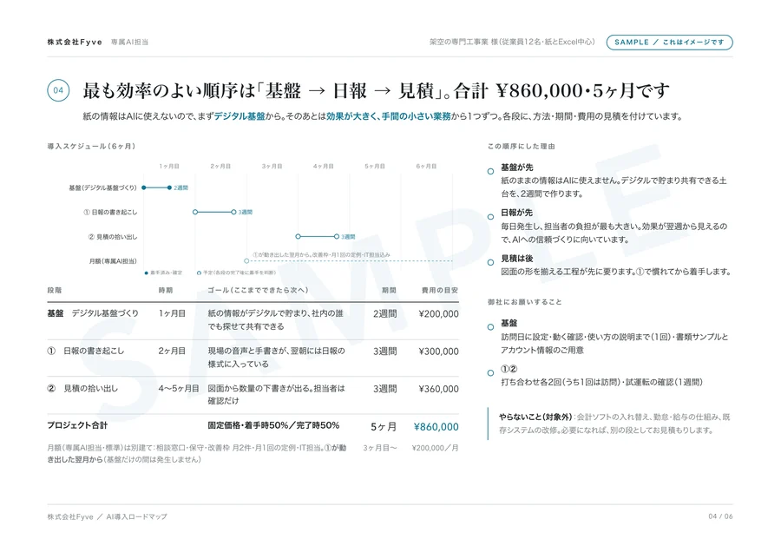The width and height of the screenshot is (781, 552).
Task: Click the 3ヶ月目 chart column label
Action: [272, 167]
